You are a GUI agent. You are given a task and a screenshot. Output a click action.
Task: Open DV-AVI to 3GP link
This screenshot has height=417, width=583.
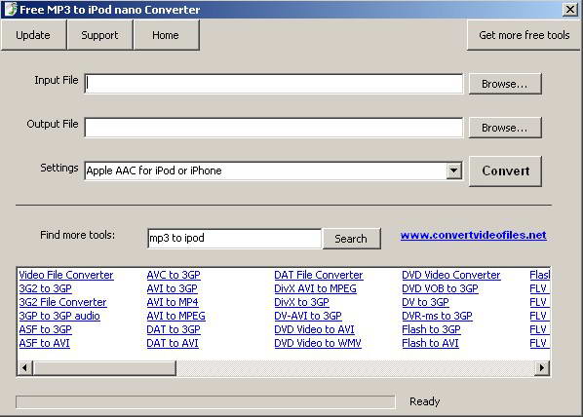point(308,316)
